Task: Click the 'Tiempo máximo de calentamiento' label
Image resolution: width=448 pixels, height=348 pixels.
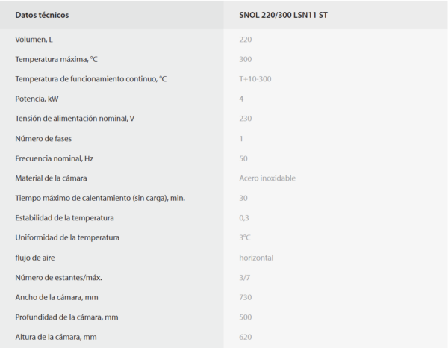Action: (x=100, y=198)
